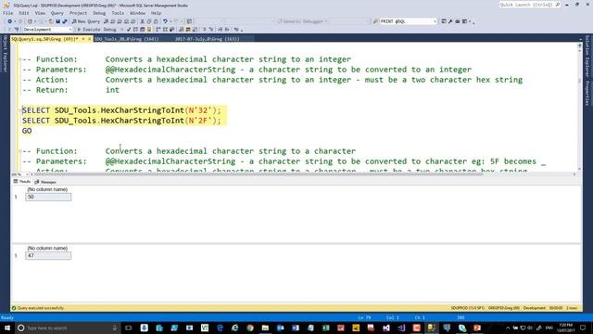Select the result cell containing 47
Screen dimensions: 593x334
pos(48,256)
